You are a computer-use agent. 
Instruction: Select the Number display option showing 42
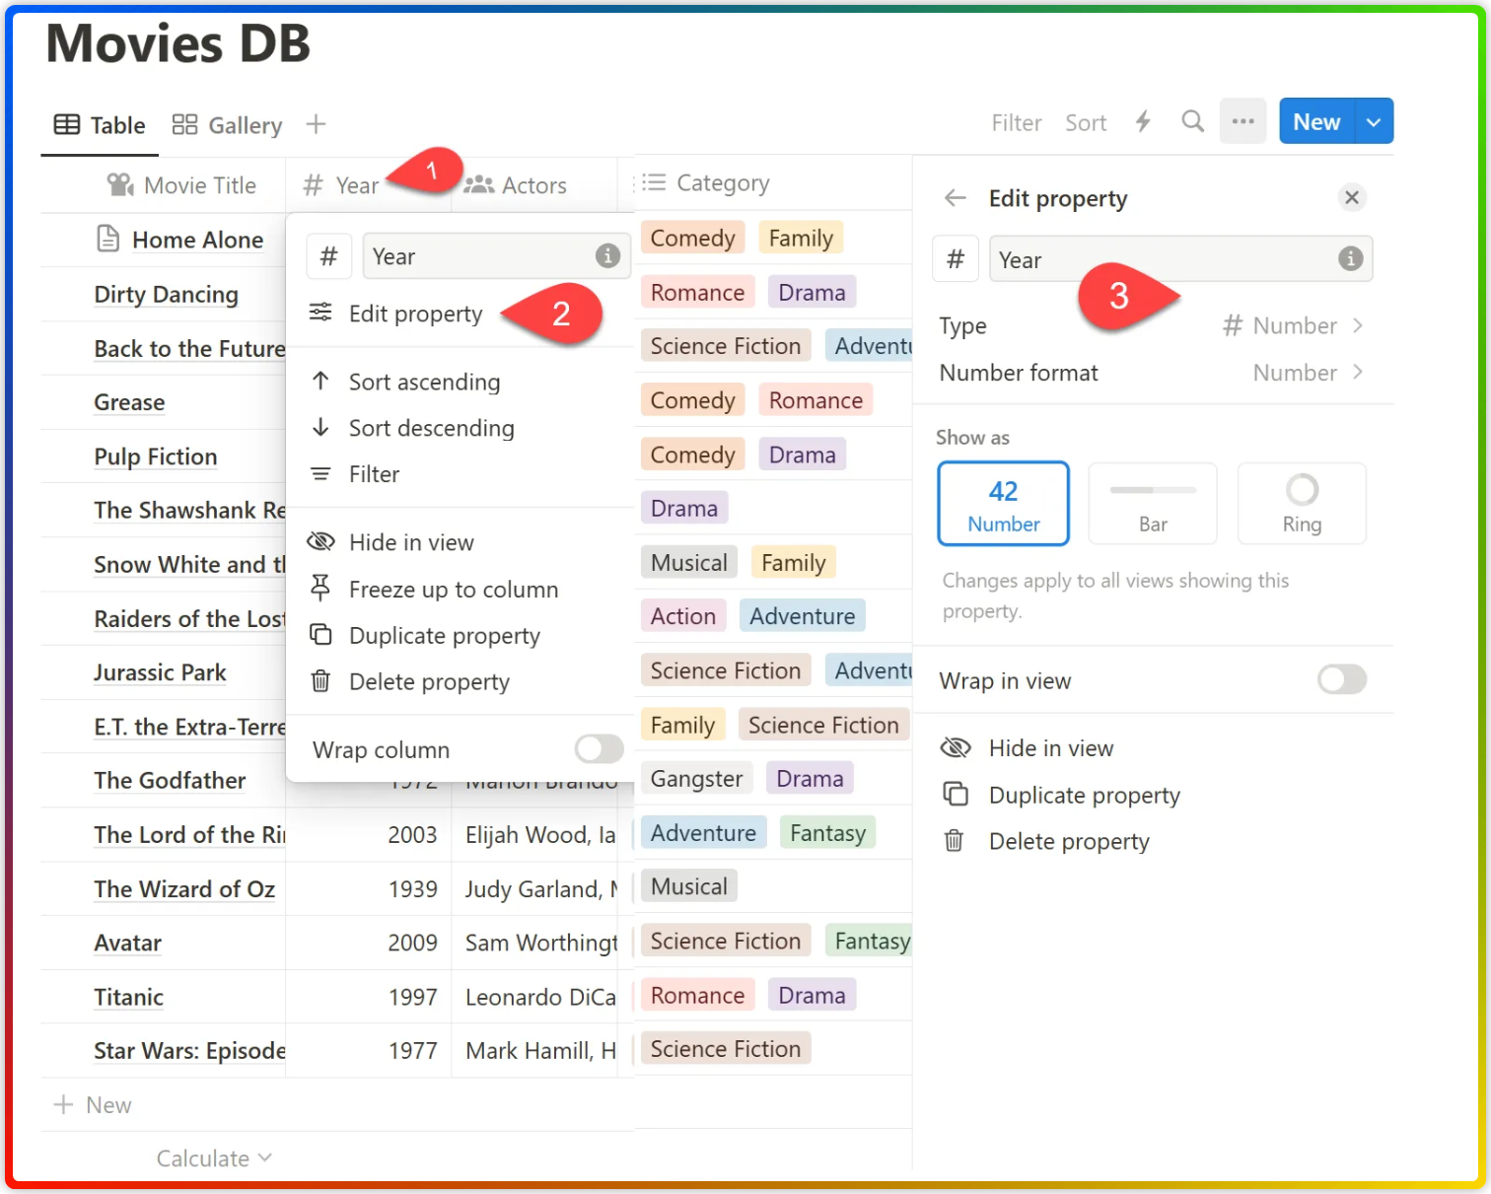pyautogui.click(x=1003, y=503)
